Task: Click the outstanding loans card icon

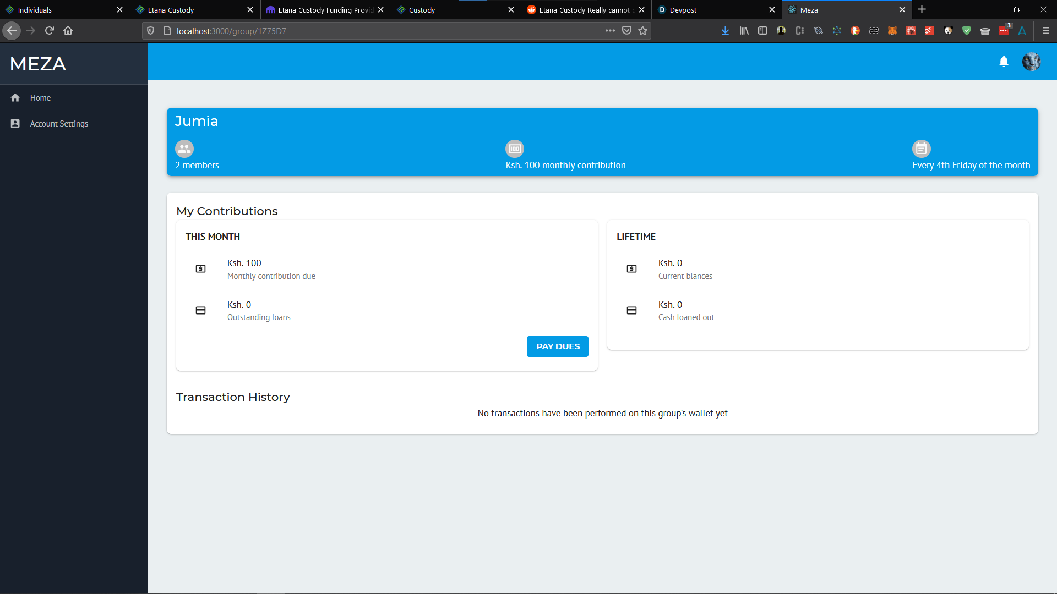Action: tap(201, 311)
